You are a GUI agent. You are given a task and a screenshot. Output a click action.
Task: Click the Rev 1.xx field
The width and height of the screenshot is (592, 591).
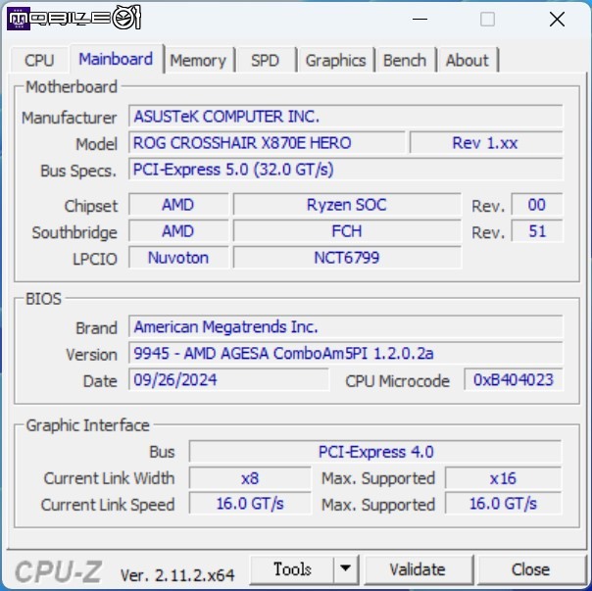(x=486, y=143)
